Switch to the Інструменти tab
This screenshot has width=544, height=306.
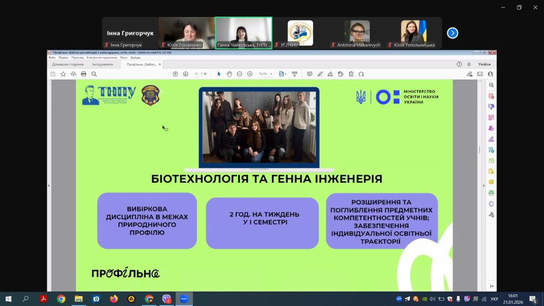pyautogui.click(x=103, y=64)
